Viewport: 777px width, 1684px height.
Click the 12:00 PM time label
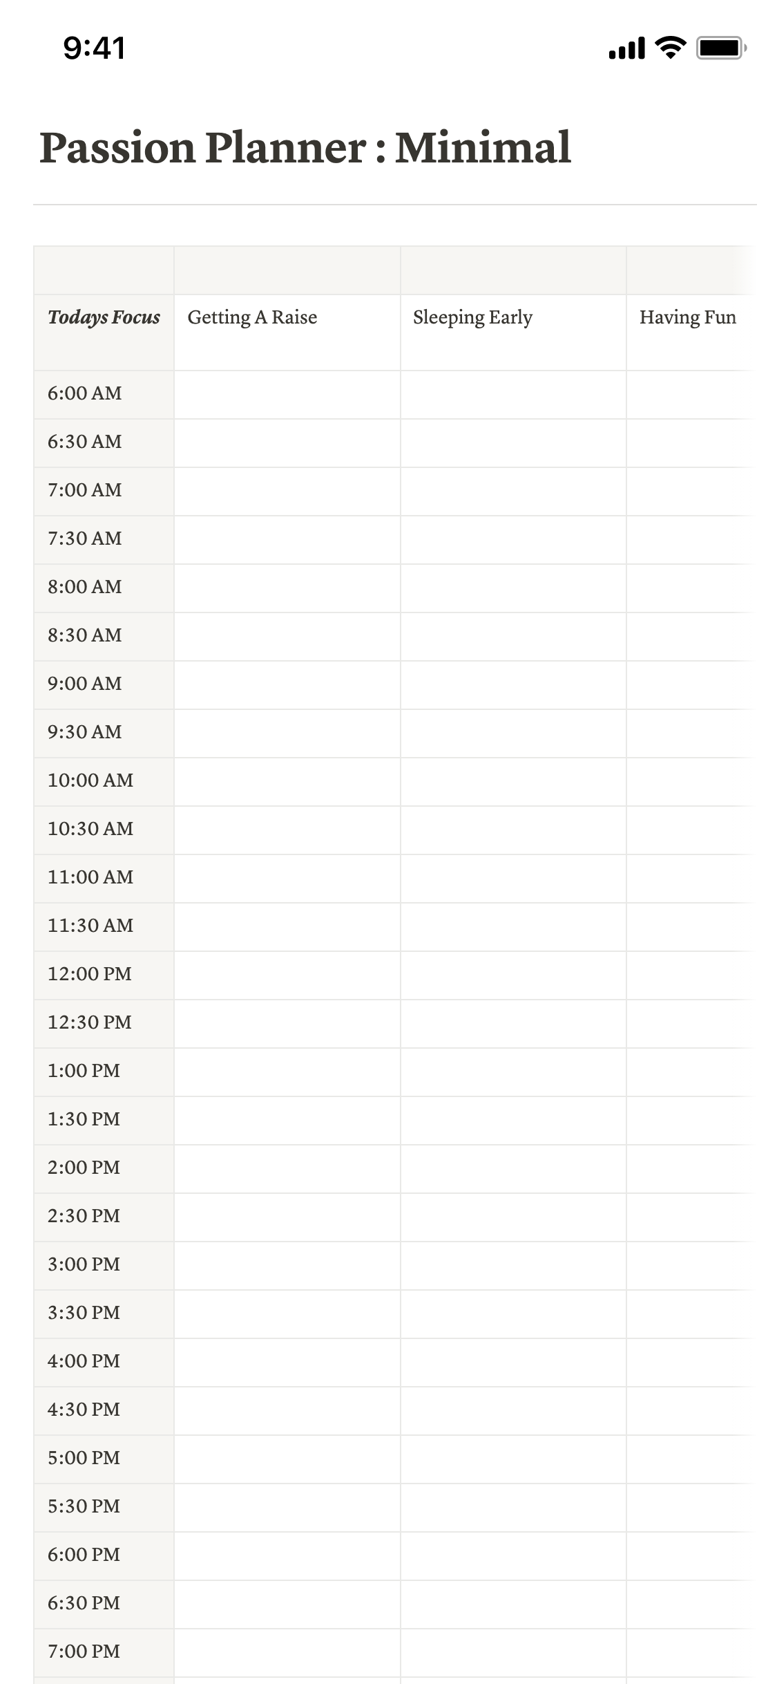tap(89, 974)
